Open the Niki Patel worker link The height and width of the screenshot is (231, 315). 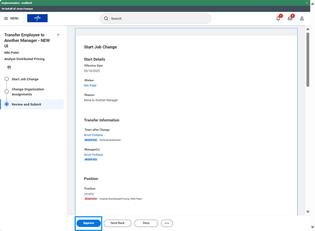coord(90,85)
